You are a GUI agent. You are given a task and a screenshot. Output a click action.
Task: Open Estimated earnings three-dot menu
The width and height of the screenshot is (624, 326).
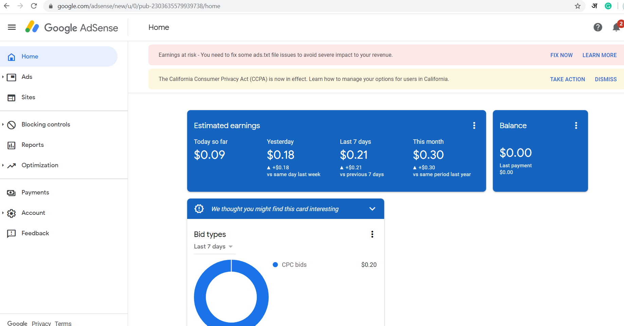[x=474, y=125]
